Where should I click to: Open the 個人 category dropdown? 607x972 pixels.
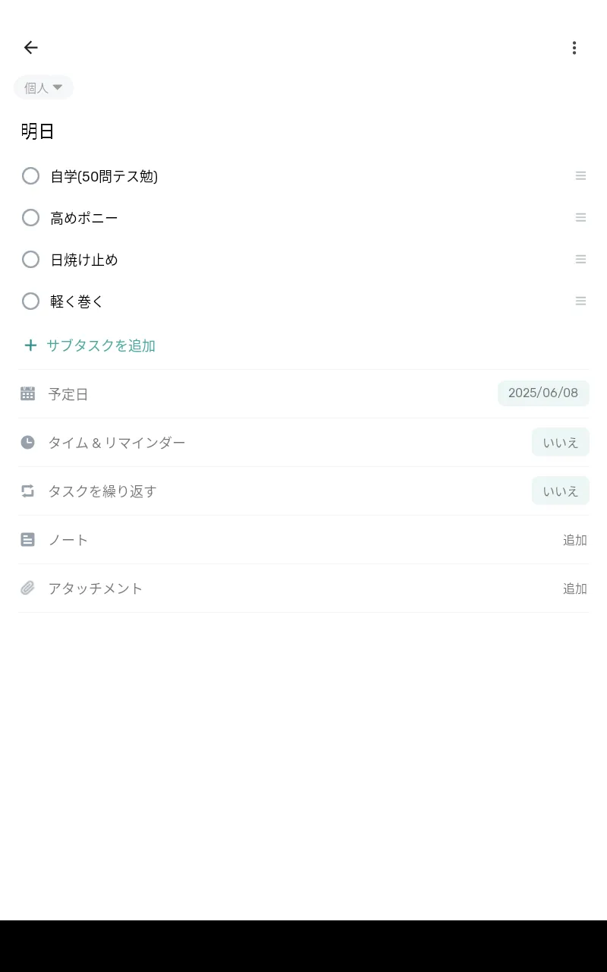point(43,88)
